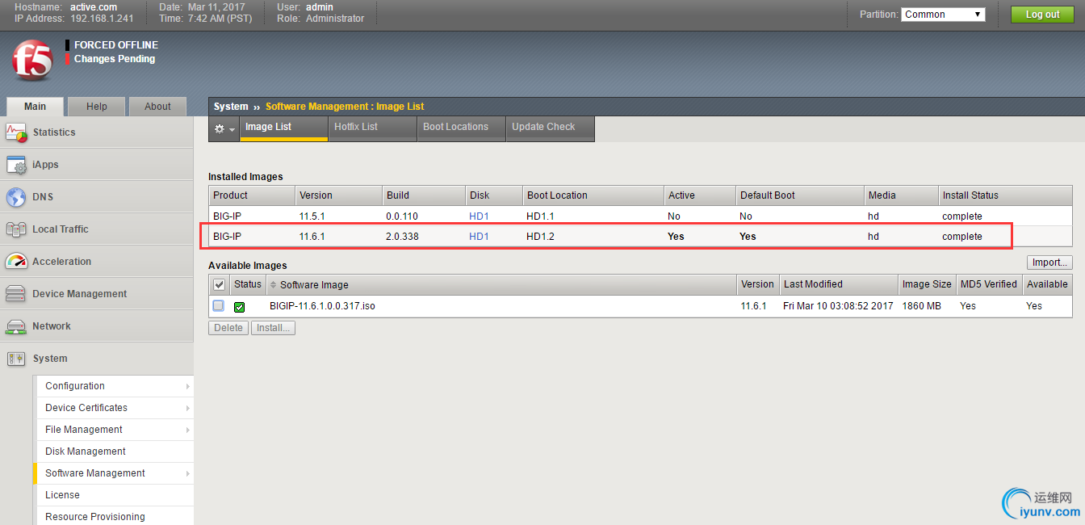Open Local Traffic menu item
Image resolution: width=1085 pixels, height=525 pixels.
click(97, 229)
